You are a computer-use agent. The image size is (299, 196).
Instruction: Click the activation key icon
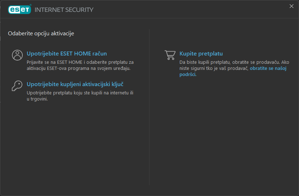[x=17, y=86]
